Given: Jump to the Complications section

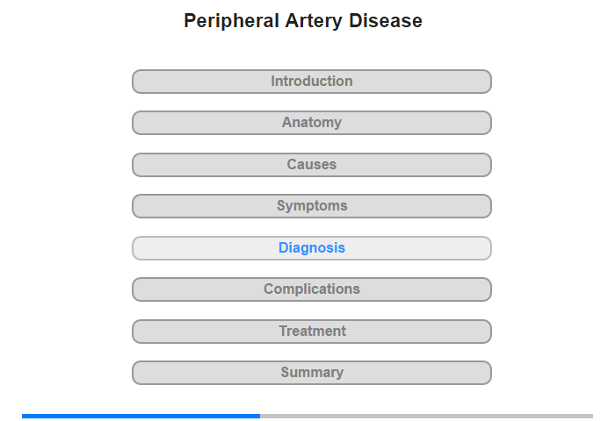Looking at the screenshot, I should [x=311, y=289].
